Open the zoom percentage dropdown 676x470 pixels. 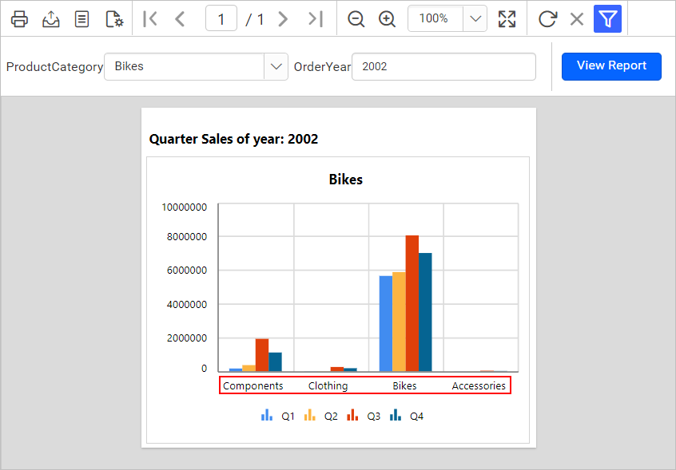pos(475,18)
